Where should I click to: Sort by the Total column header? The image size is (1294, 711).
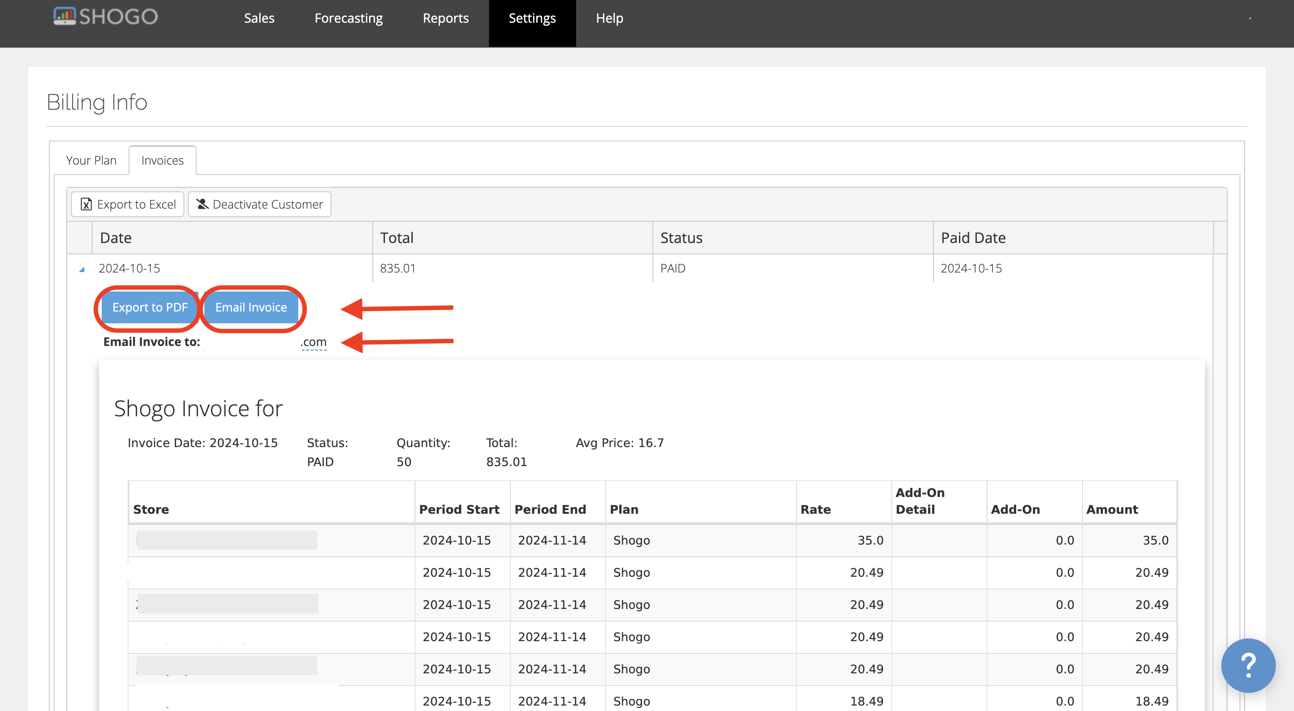tap(512, 238)
